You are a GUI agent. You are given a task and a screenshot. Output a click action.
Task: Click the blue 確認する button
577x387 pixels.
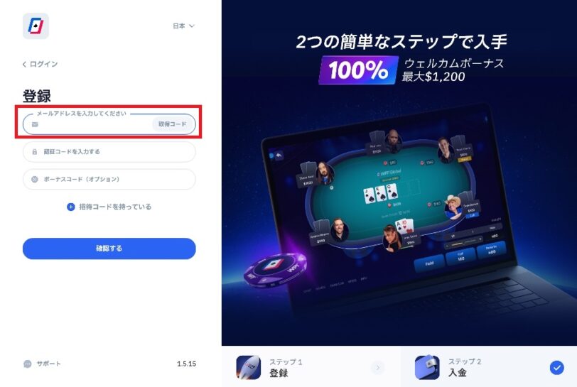109,249
